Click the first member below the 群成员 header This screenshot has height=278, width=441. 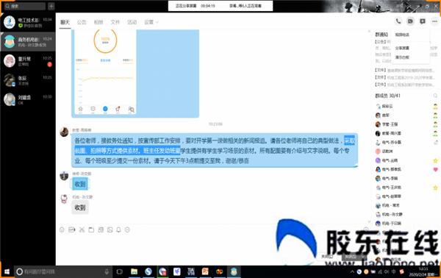406,107
